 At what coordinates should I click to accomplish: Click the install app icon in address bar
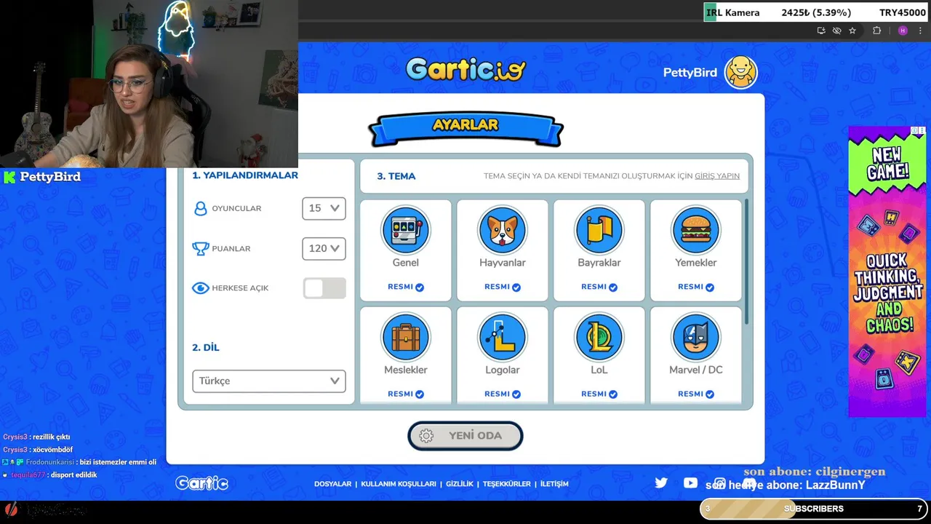[821, 31]
